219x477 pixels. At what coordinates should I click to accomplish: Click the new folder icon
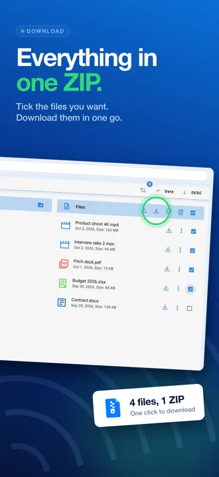pyautogui.click(x=40, y=205)
